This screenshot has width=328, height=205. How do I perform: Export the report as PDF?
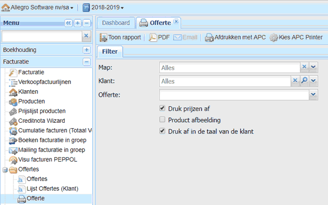coord(159,37)
